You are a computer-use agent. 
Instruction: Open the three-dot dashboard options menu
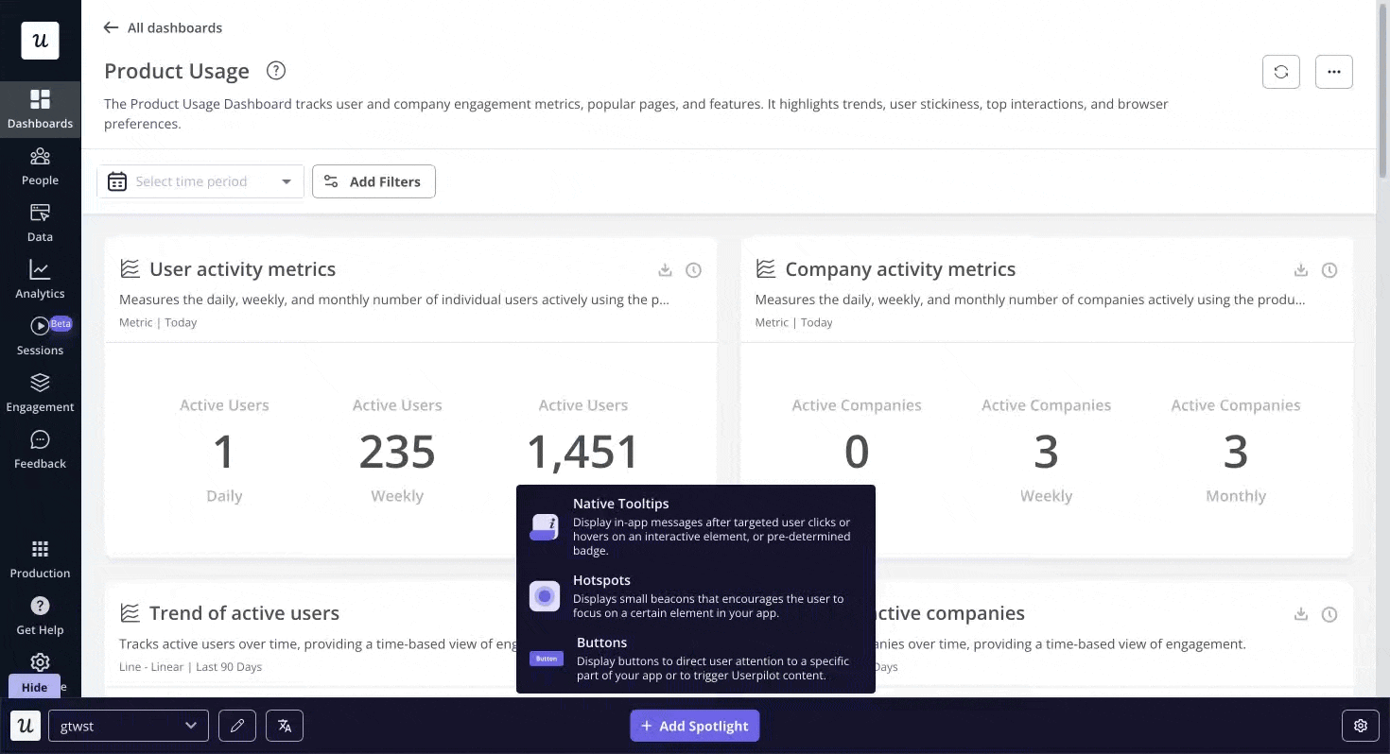[1334, 71]
